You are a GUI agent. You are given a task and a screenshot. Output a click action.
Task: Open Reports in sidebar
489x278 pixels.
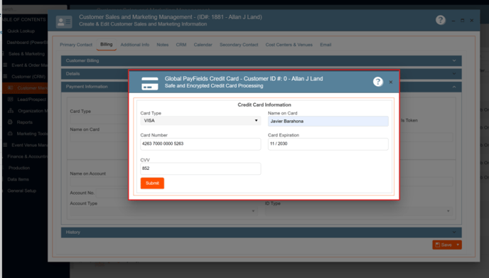25,122
